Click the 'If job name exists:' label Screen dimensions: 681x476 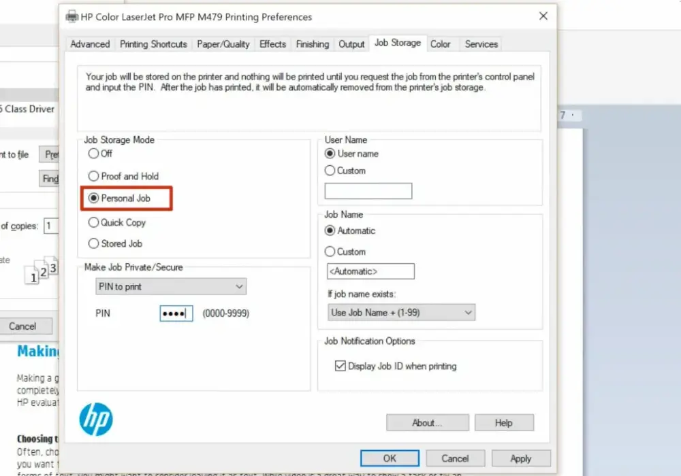[x=362, y=294]
